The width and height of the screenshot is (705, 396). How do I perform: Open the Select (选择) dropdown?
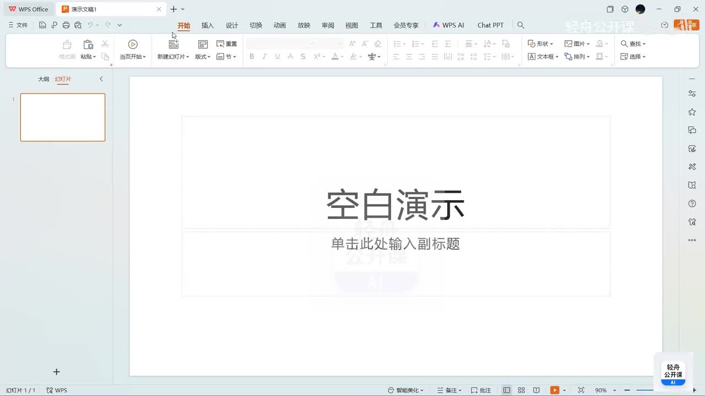pyautogui.click(x=633, y=57)
